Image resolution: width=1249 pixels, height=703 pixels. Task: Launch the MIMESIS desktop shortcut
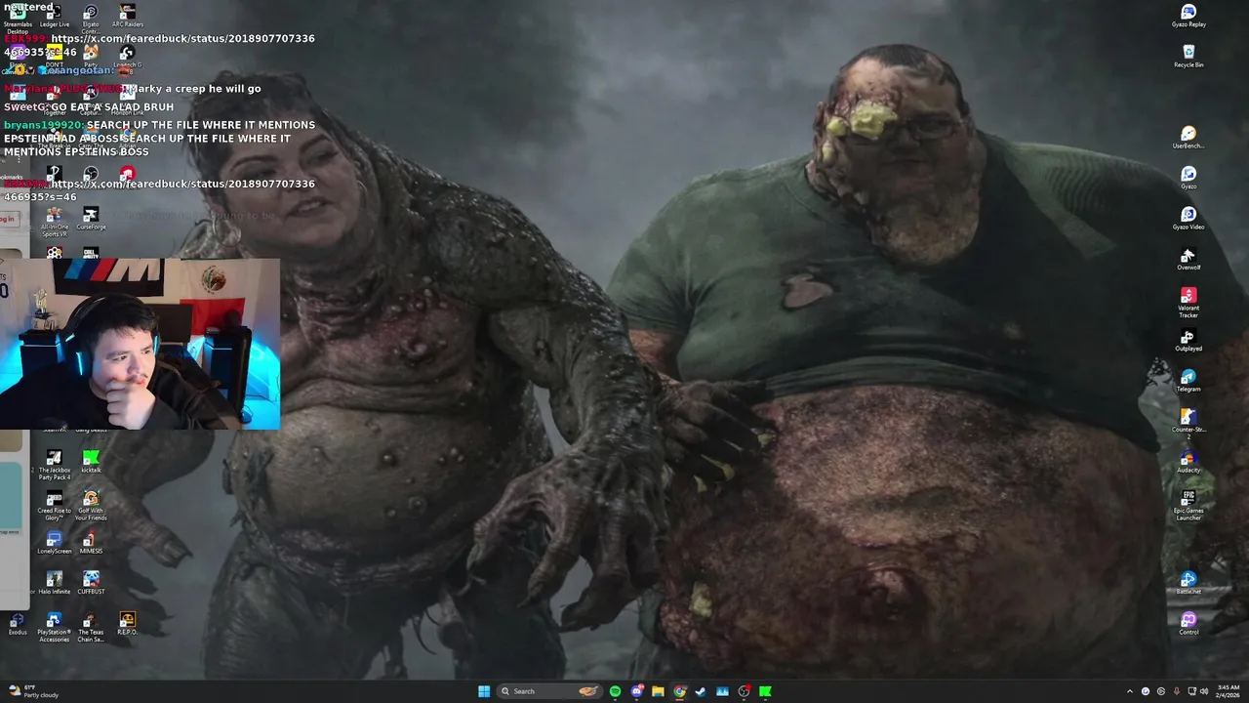point(91,543)
